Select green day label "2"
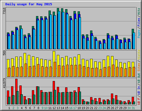 tap(13, 108)
